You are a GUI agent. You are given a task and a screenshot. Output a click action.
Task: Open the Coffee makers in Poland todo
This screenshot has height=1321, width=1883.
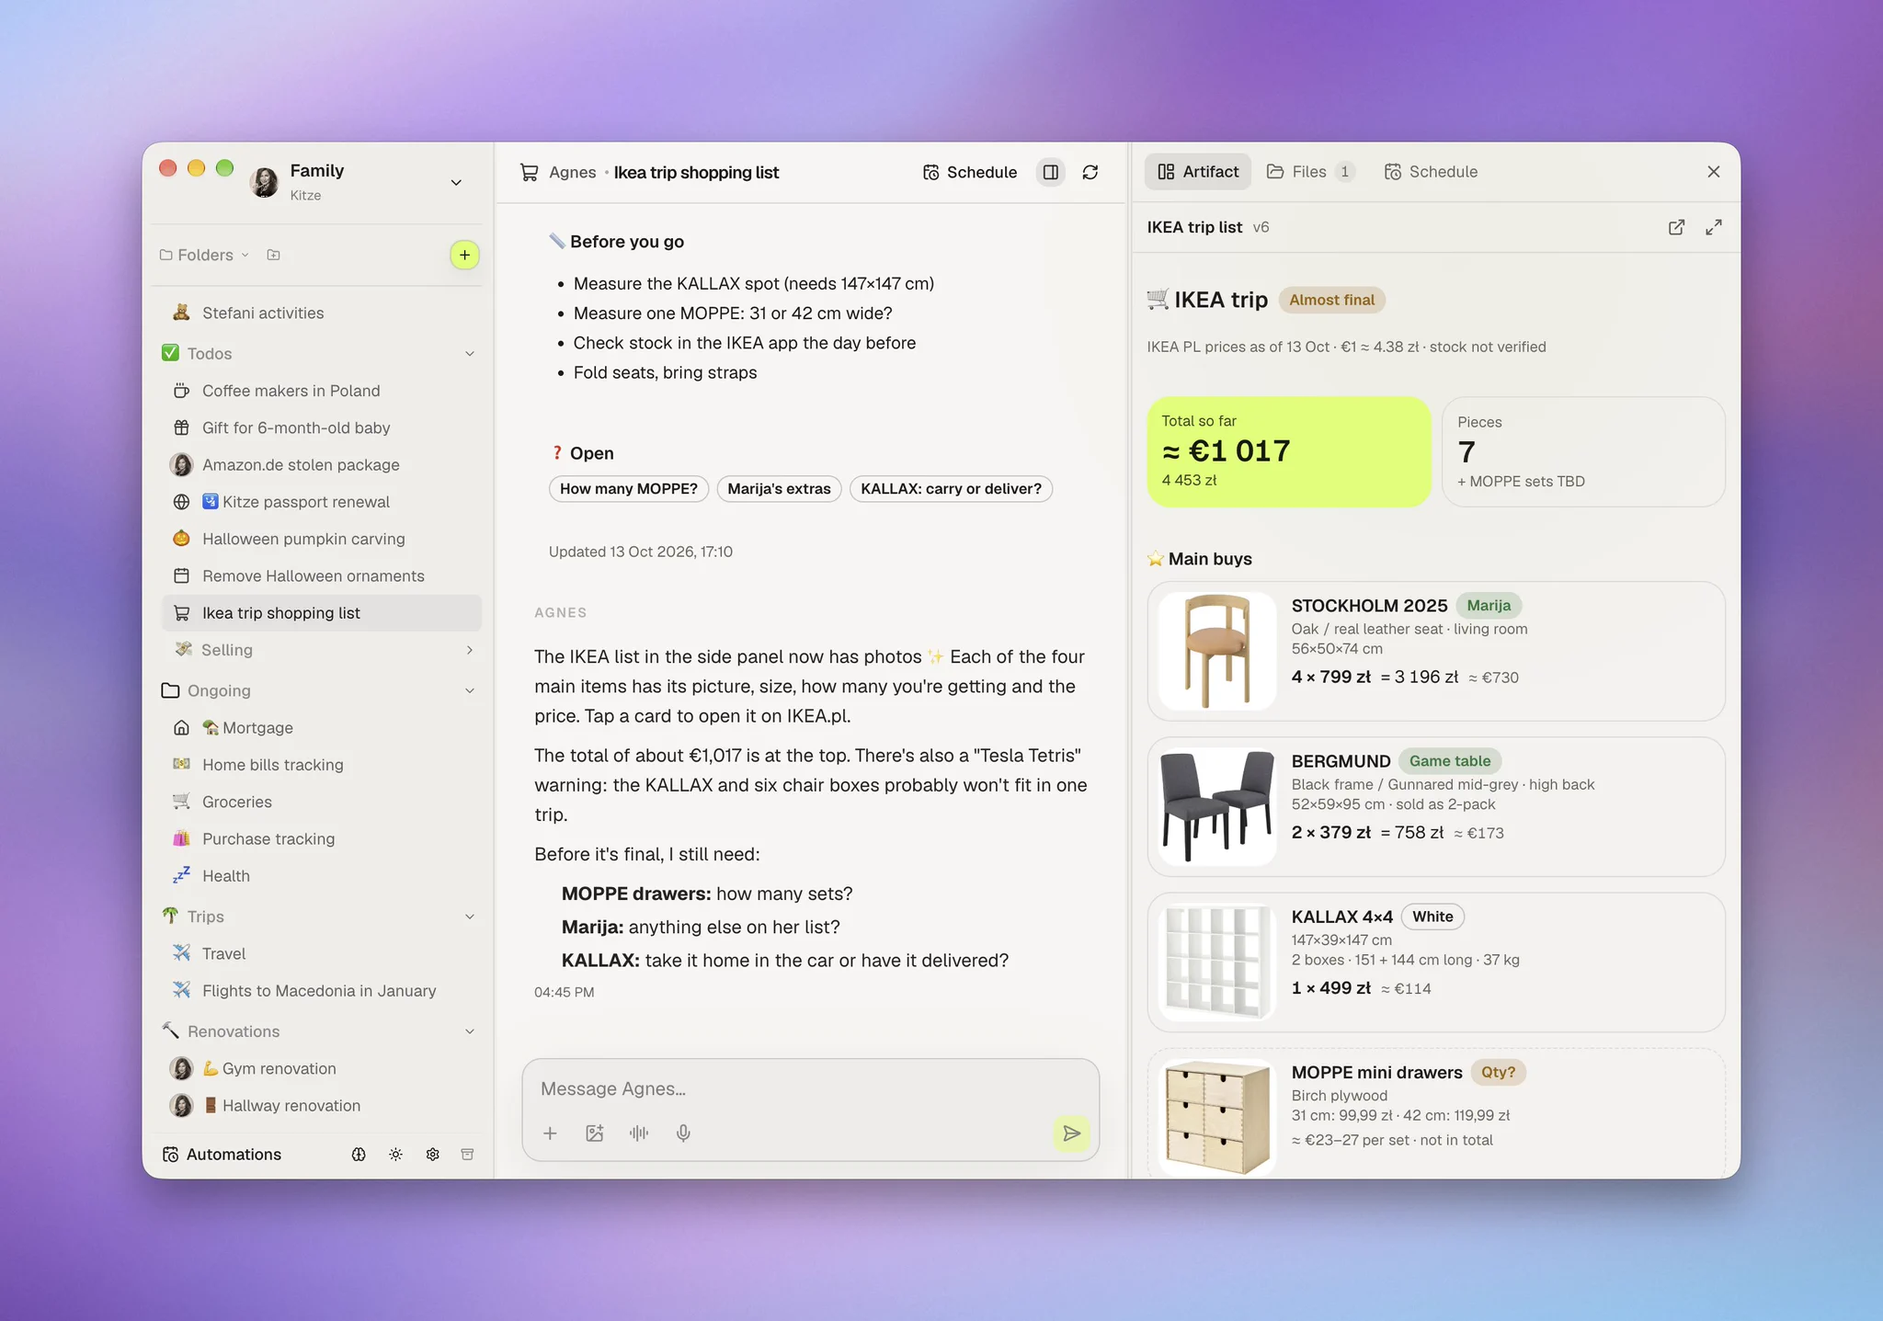pos(322,391)
